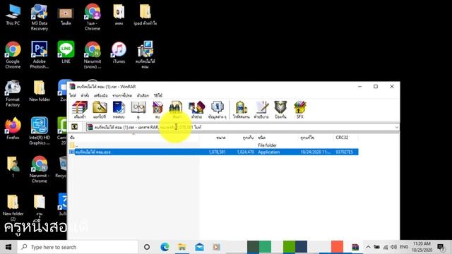The width and height of the screenshot is (452, 254).
Task: Select the Narumit (snow) Chrome shortcut
Action: 93,55
